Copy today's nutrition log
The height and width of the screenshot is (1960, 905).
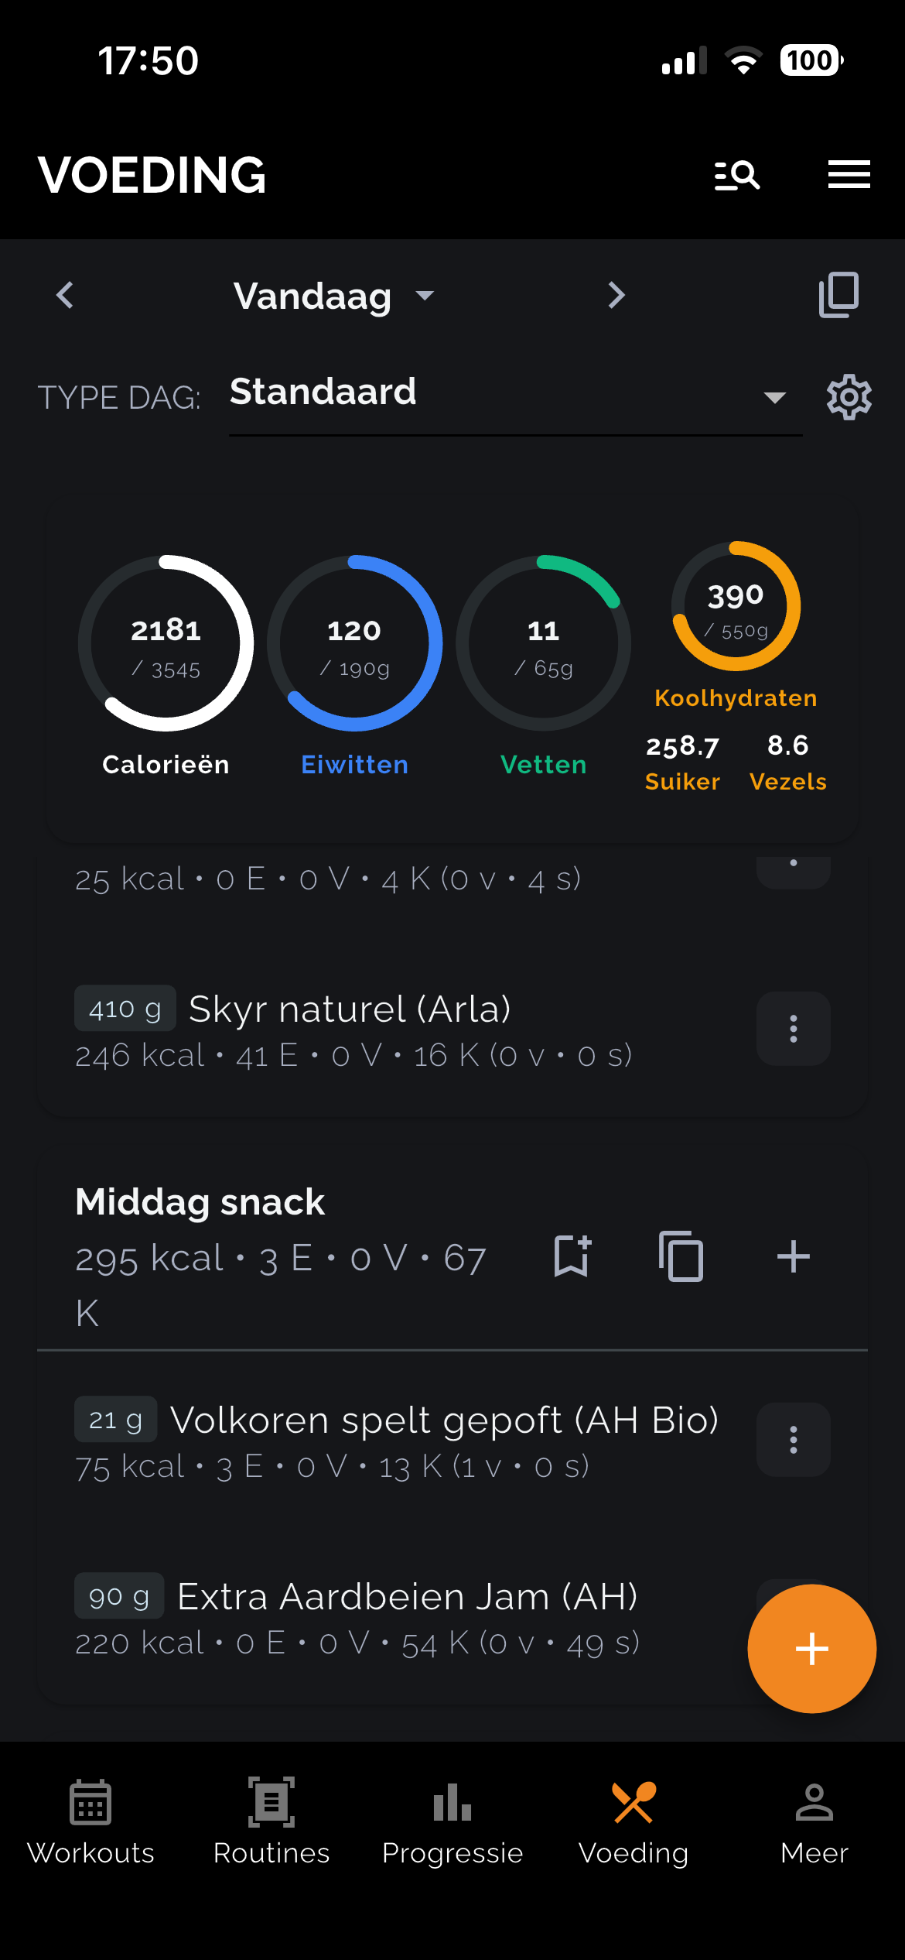[838, 294]
